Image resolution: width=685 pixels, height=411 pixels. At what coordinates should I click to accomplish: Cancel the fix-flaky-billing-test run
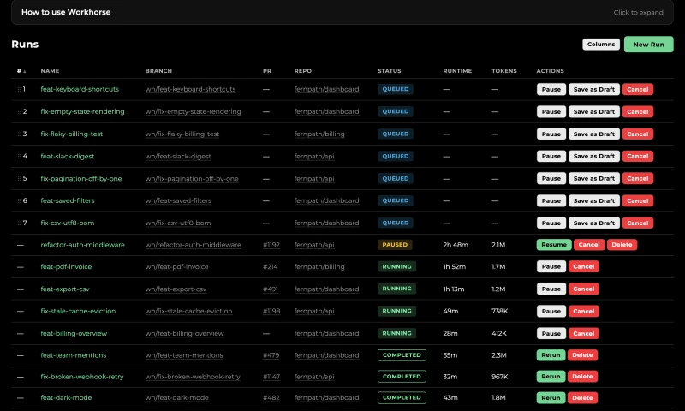pos(637,134)
